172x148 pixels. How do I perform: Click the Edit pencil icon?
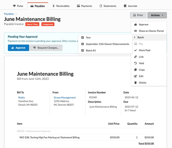[x=136, y=76]
